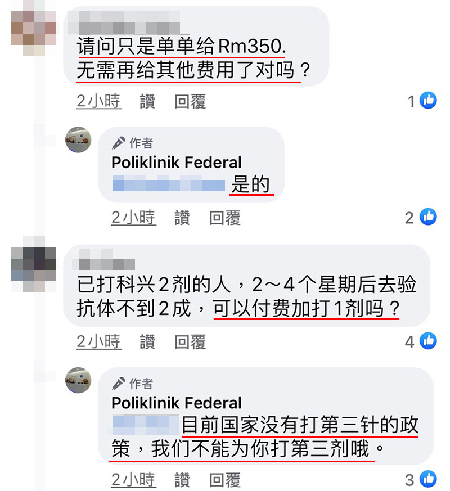450x491 pixels.
Task: Click 讚 under the third-dose policy reply
Action: point(182,480)
